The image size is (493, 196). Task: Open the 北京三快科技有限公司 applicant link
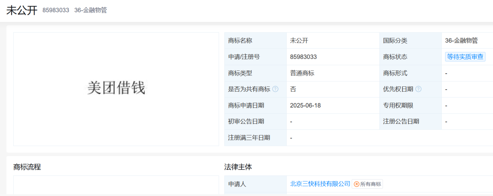(x=320, y=184)
